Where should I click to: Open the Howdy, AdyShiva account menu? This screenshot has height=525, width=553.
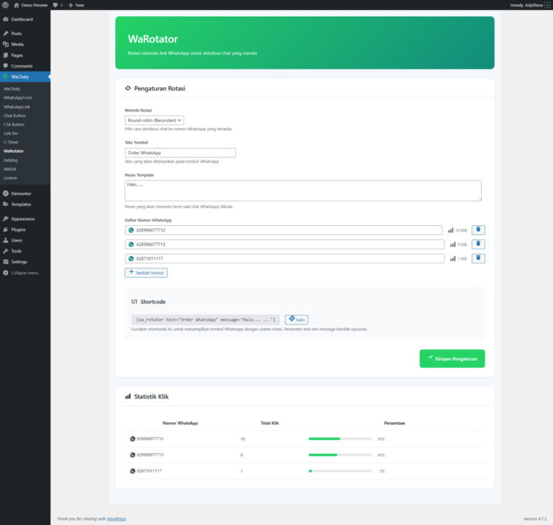[x=530, y=5]
